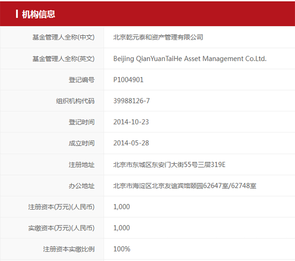Image resolution: width=295 pixels, height=261 pixels.
Task: Click registered capital value in 注册资本 row
Action: 122,207
